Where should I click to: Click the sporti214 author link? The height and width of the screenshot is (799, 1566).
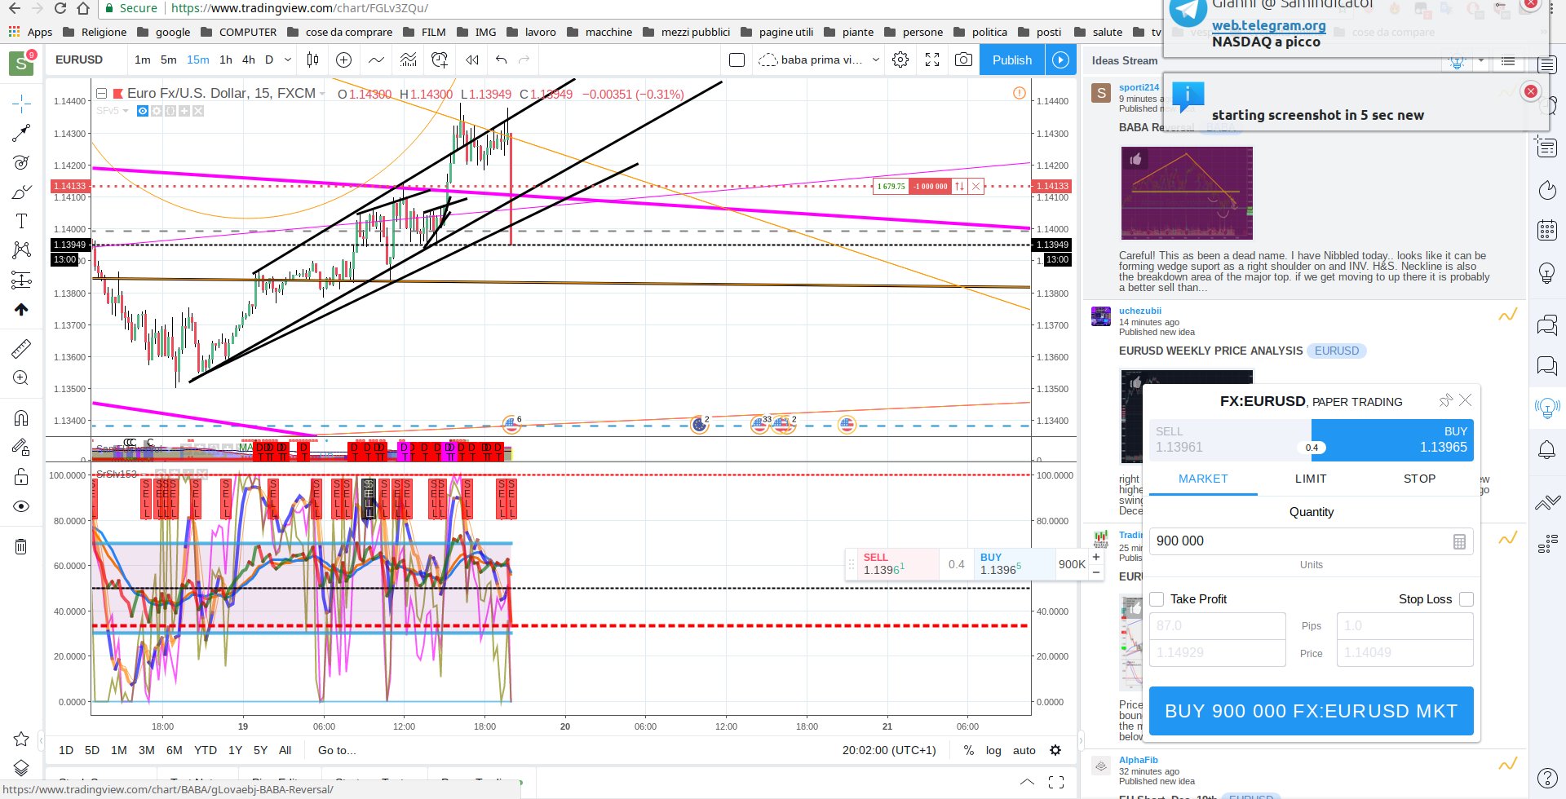1139,87
